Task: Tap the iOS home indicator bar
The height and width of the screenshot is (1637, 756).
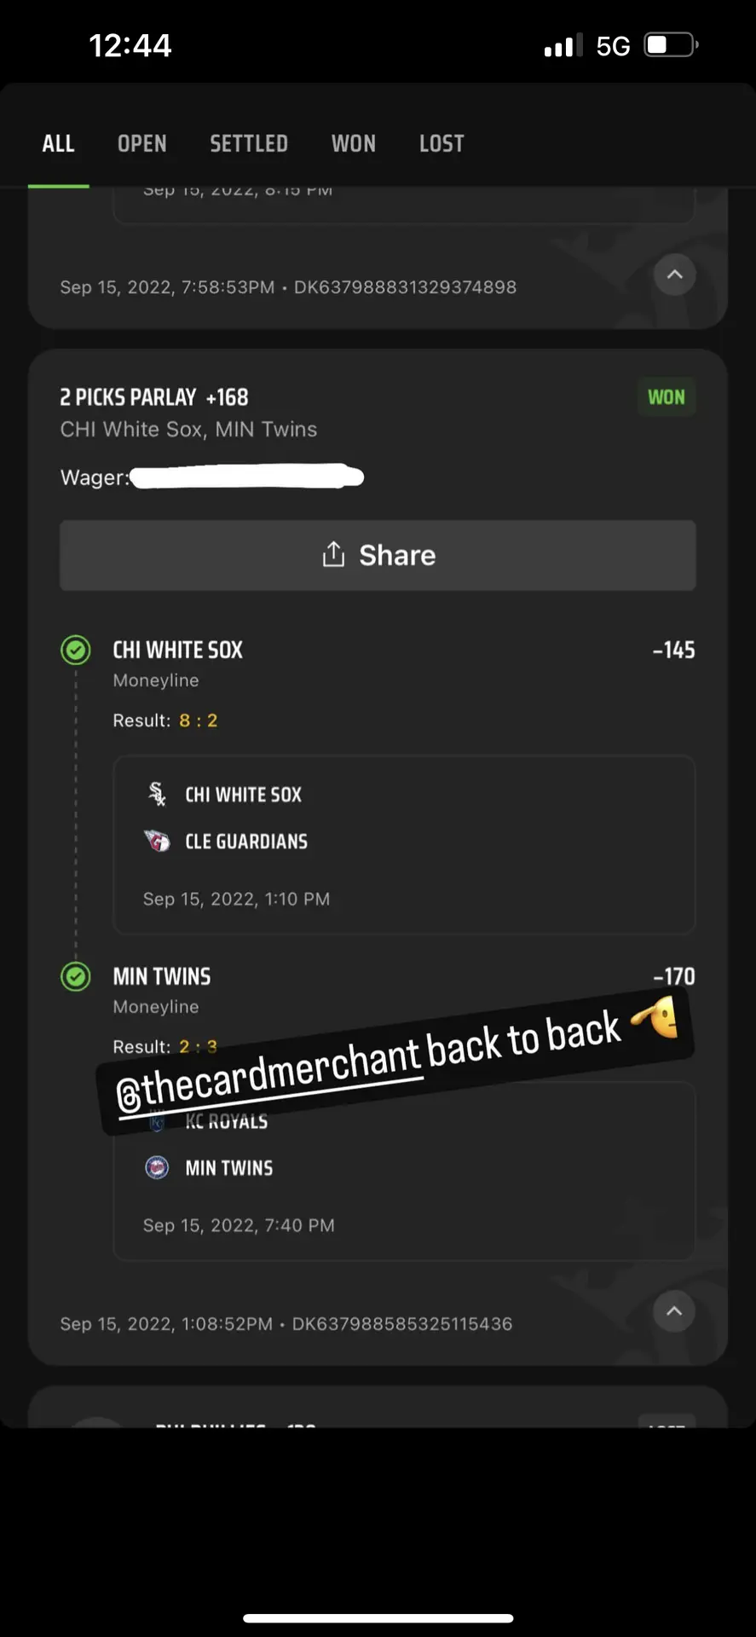Action: coord(378,1617)
